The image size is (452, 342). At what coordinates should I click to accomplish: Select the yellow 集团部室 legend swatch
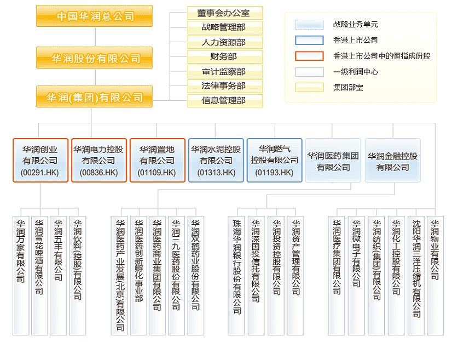(x=309, y=87)
